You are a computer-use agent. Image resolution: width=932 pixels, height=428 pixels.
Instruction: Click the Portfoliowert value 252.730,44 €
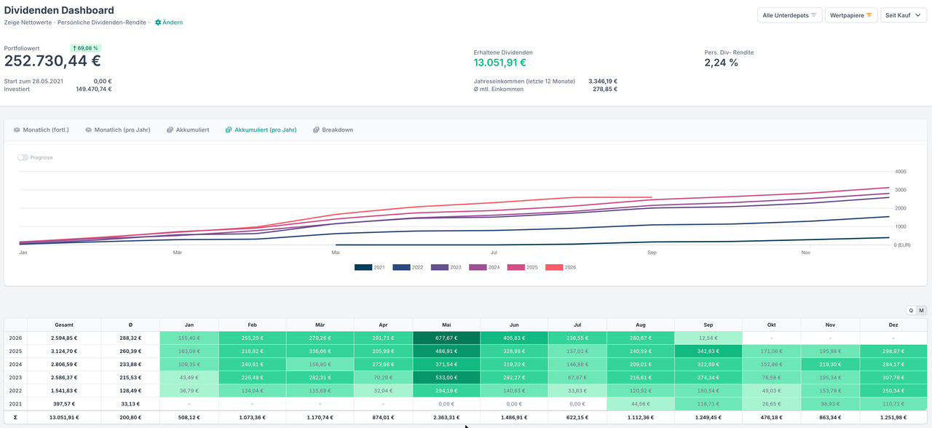coord(52,61)
